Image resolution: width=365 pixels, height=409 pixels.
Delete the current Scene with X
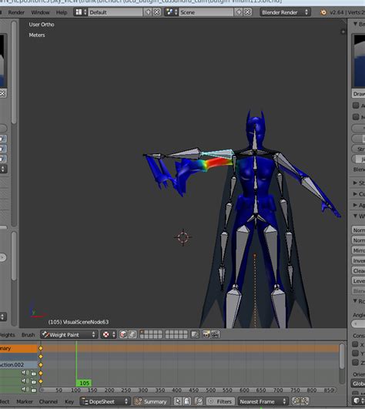point(248,12)
